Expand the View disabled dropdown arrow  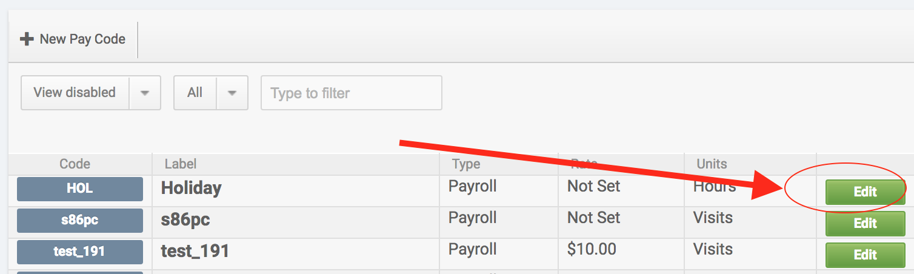pyautogui.click(x=145, y=93)
